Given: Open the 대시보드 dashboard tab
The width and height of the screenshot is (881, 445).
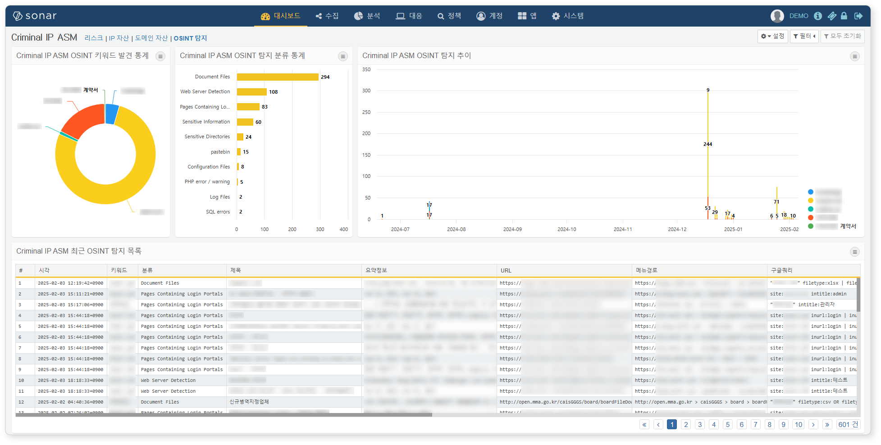Looking at the screenshot, I should click(x=281, y=16).
